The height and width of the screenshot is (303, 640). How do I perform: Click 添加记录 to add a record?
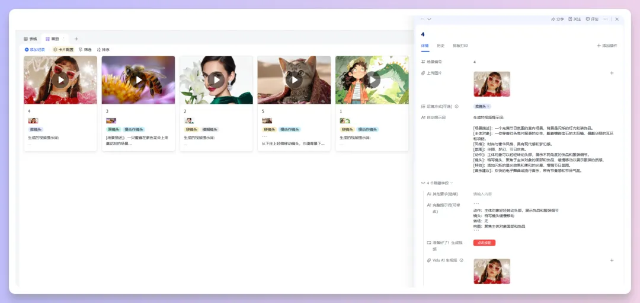point(35,50)
